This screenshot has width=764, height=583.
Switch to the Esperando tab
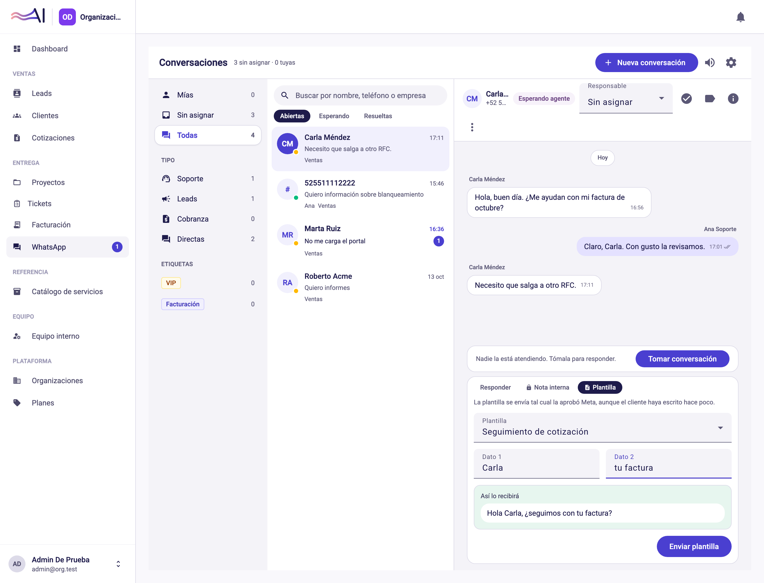click(334, 116)
